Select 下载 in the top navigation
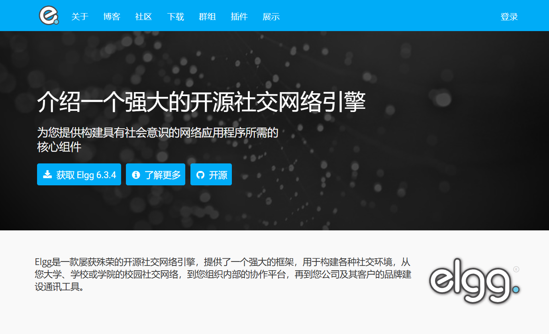This screenshot has width=549, height=334. tap(175, 17)
